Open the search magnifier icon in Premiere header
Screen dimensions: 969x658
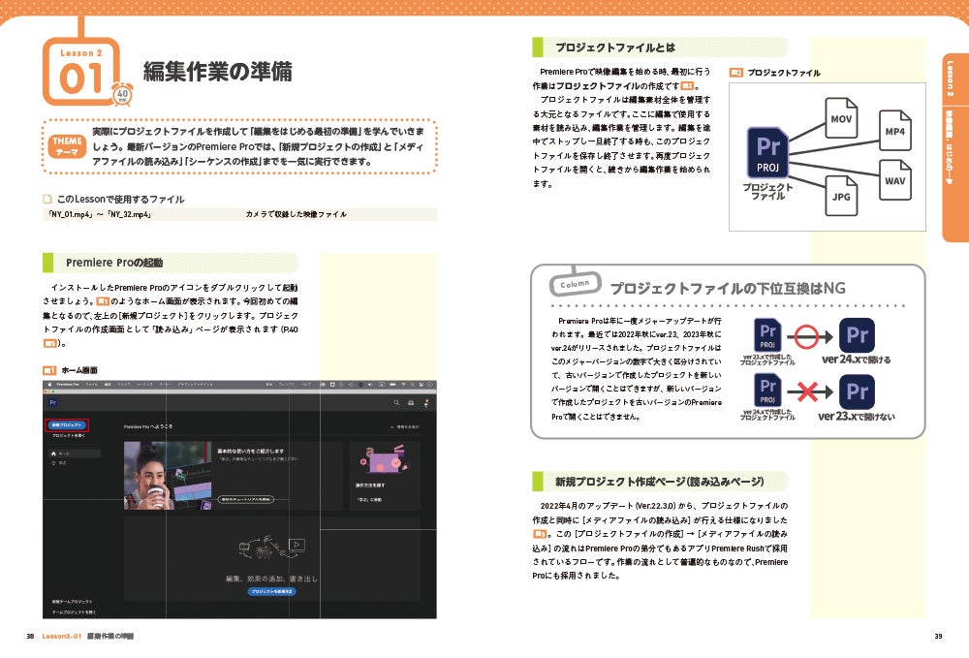tap(396, 403)
